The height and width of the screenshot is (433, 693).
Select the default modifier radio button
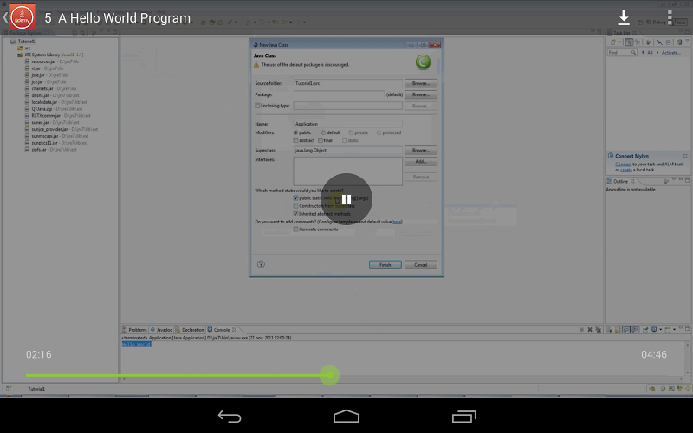pos(324,132)
